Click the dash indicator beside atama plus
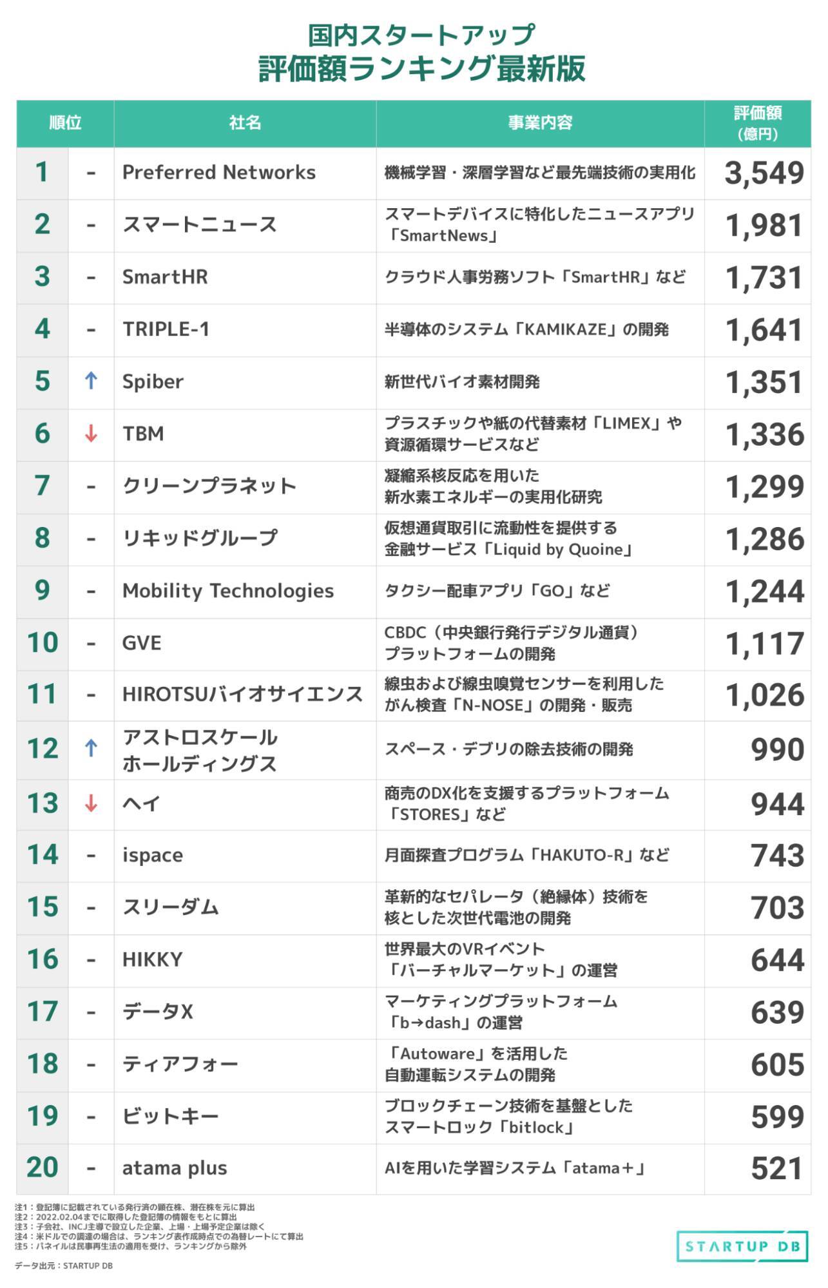The height and width of the screenshot is (1288, 828). pos(91,1168)
